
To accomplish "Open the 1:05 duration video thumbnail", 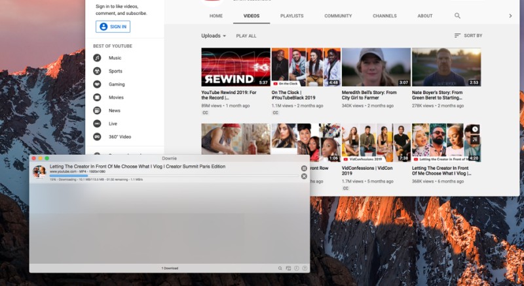I will pyautogui.click(x=306, y=142).
